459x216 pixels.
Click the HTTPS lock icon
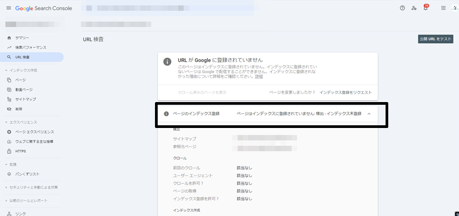coord(9,151)
